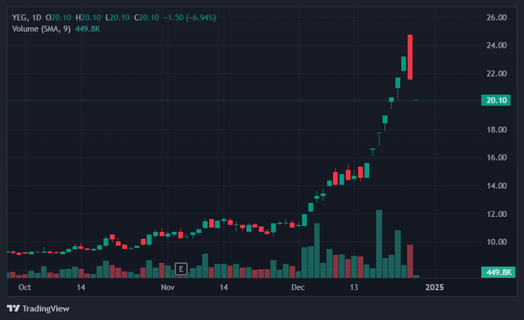524x320 pixels.
Task: Select the 18.00 price axis label
Action: [x=496, y=129]
